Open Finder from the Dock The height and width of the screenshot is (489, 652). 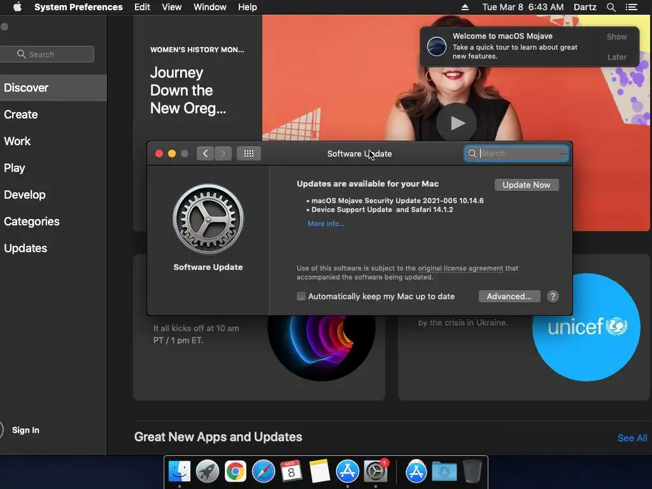(x=180, y=472)
